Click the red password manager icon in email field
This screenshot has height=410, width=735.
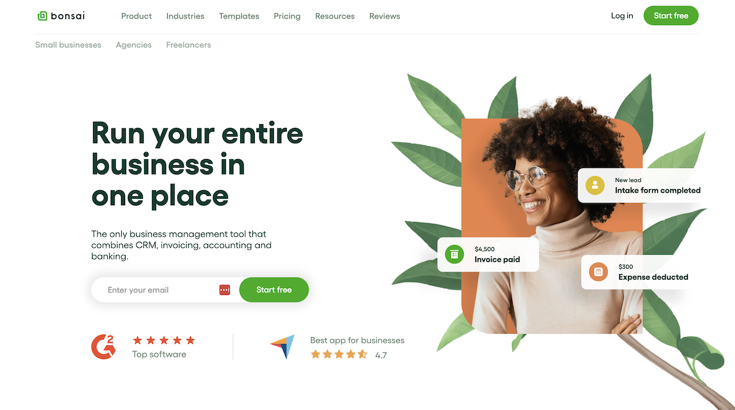[225, 290]
